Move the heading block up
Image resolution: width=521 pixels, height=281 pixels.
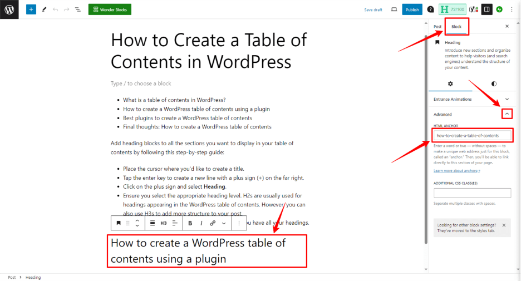click(137, 220)
